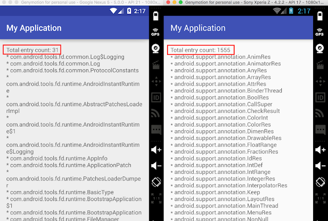
Task: Select android.support.annotation.IntegerRes entry
Action: coord(223,179)
